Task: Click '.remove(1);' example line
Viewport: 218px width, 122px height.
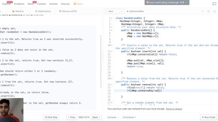Action: click(7, 85)
